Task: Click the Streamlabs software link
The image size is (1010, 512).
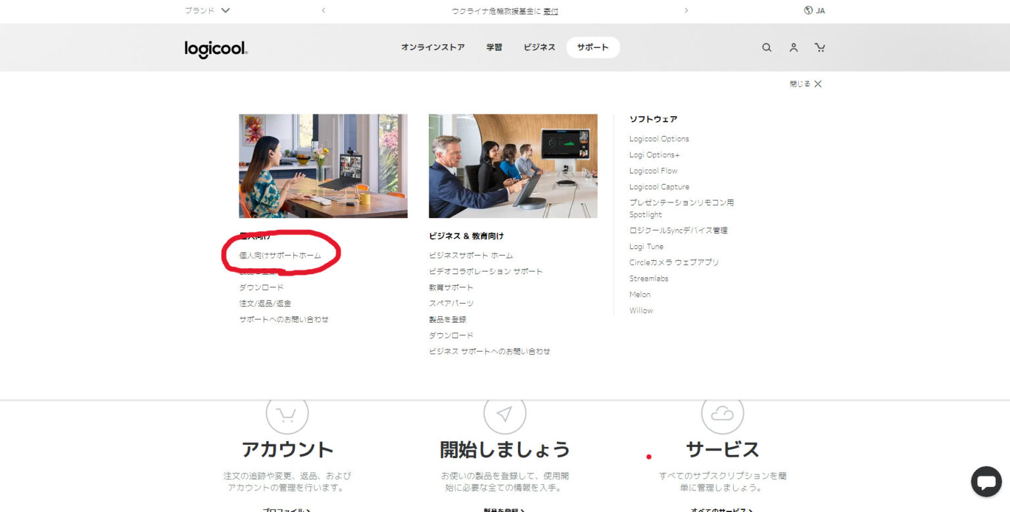Action: coord(649,278)
